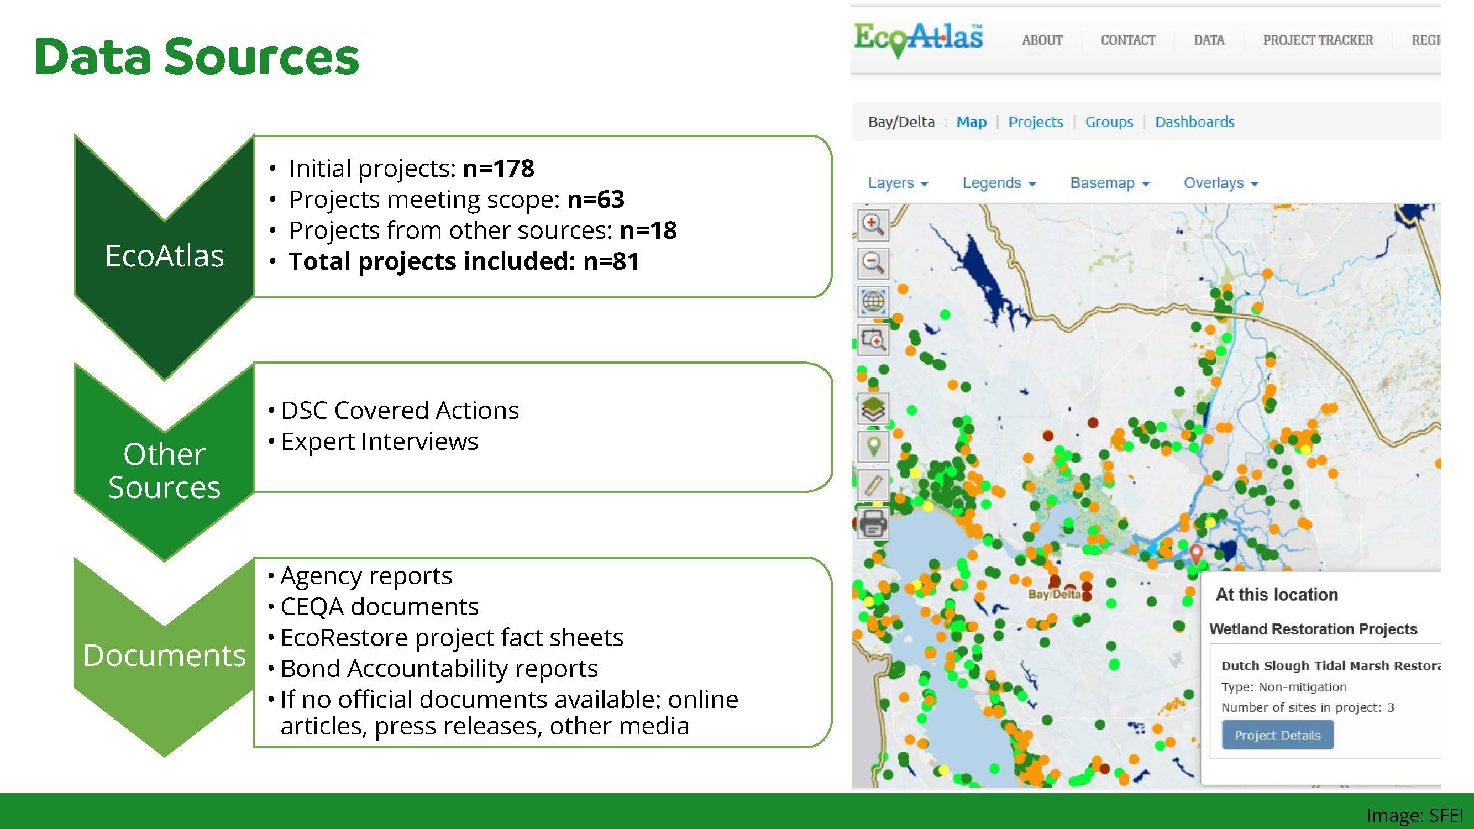Click 'Number of sites in project: 3' text
The width and height of the screenshot is (1474, 829).
pos(1308,708)
